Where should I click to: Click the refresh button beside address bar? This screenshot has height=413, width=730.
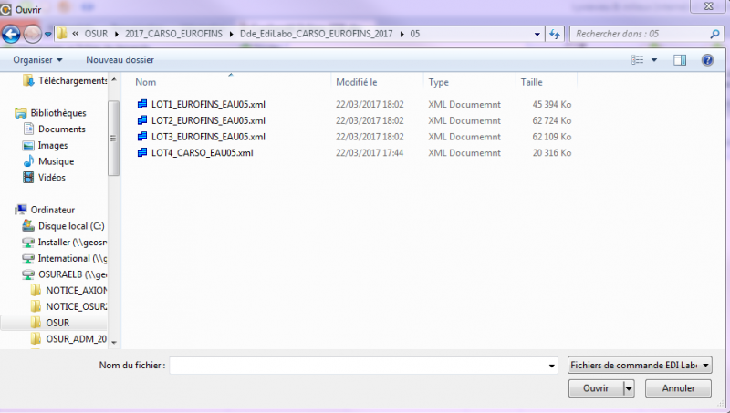(x=555, y=35)
